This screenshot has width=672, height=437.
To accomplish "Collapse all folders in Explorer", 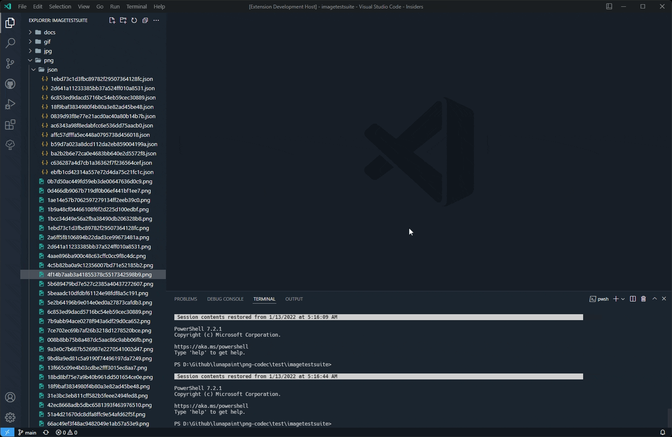I will click(145, 20).
